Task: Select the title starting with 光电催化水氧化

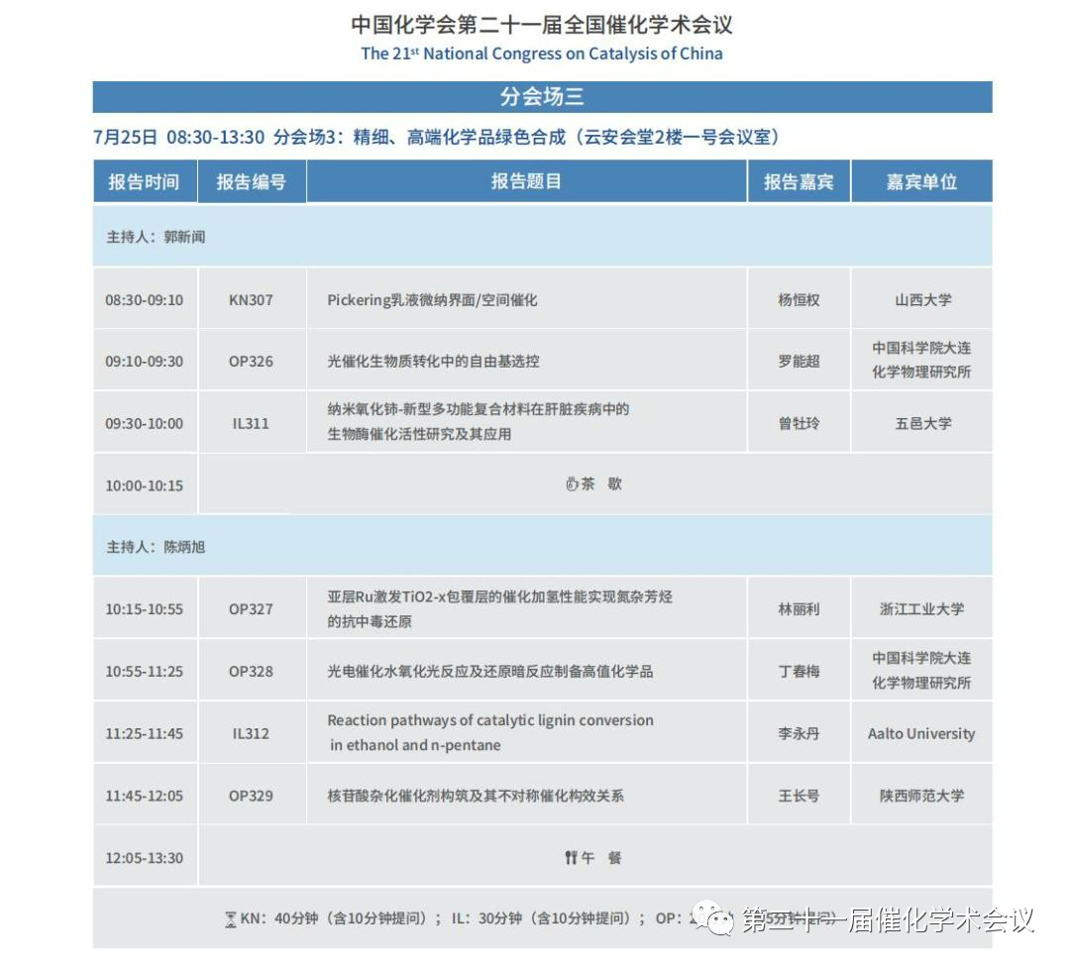Action: point(490,671)
